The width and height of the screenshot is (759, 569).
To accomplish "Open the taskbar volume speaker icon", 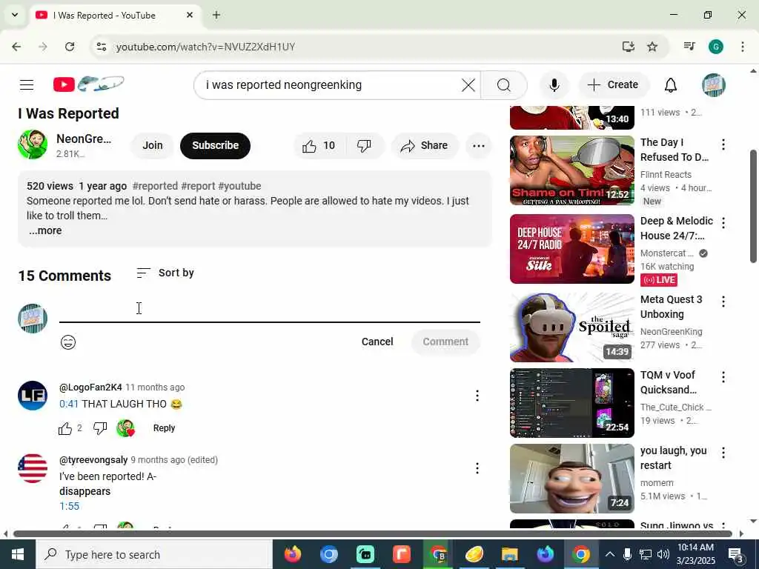I will [663, 554].
